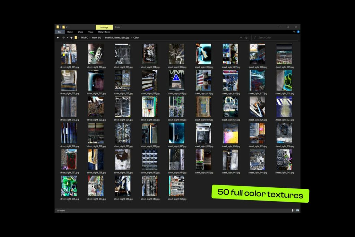Open the Picture Tools Manage tab
The image size is (355, 237).
pos(104,27)
